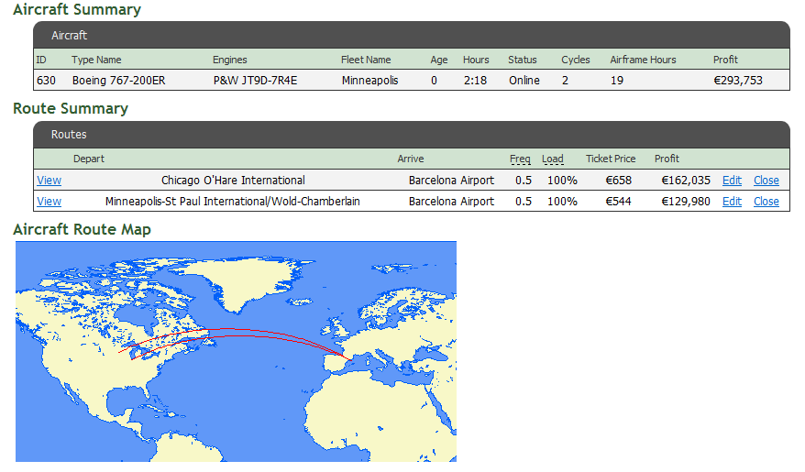Click the Arrive column header
The width and height of the screenshot is (805, 472).
tap(411, 159)
